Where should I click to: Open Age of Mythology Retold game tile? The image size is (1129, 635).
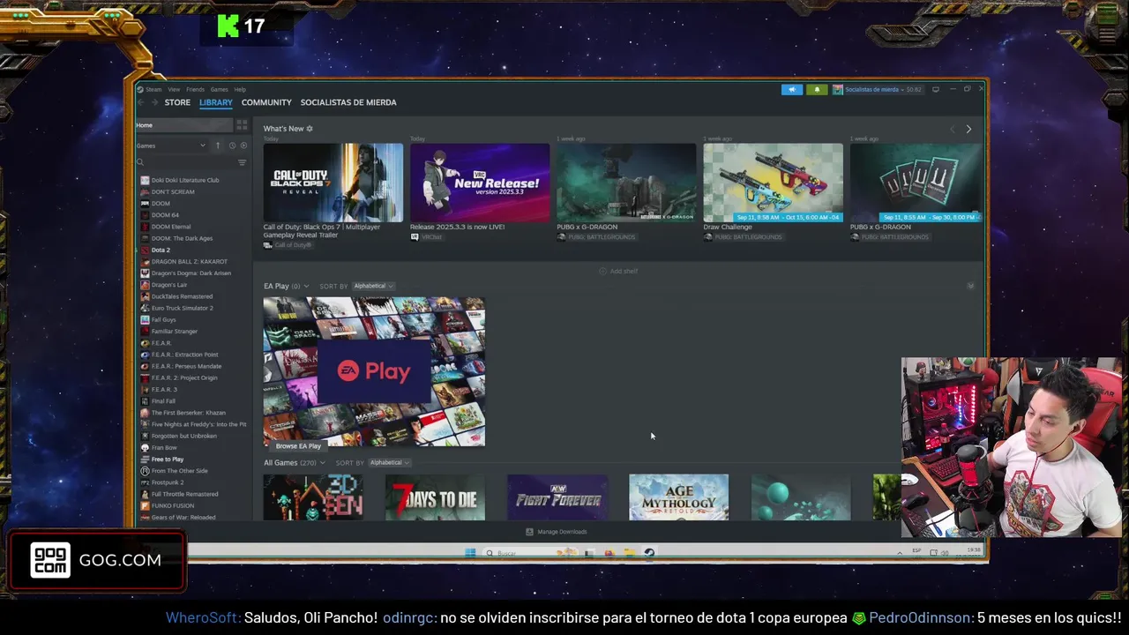pos(678,497)
